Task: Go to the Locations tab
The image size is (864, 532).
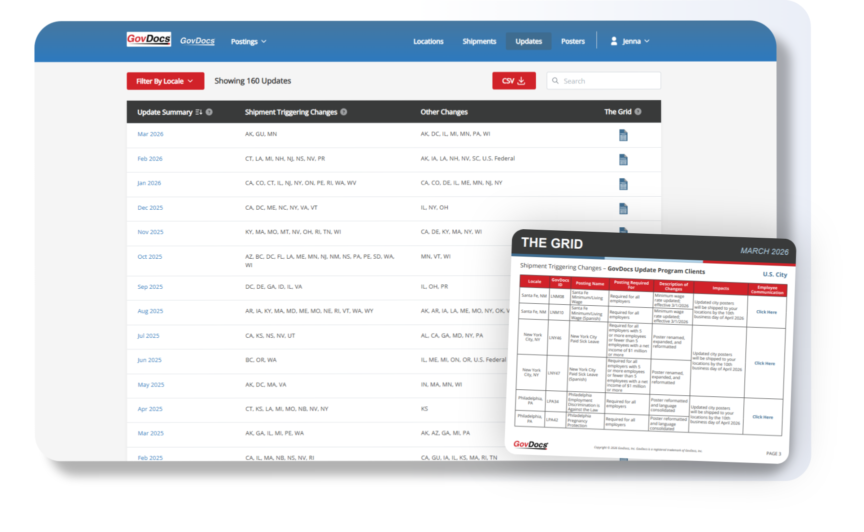Action: pos(428,42)
